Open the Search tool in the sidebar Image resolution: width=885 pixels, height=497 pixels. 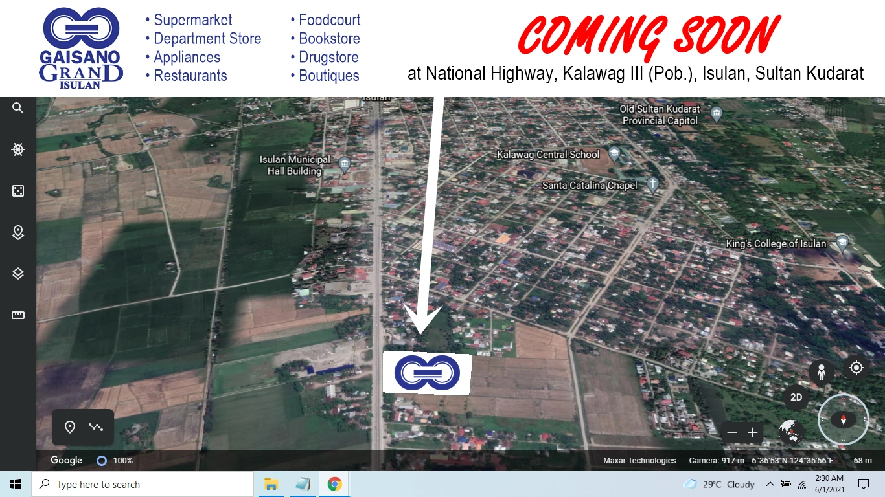click(18, 108)
